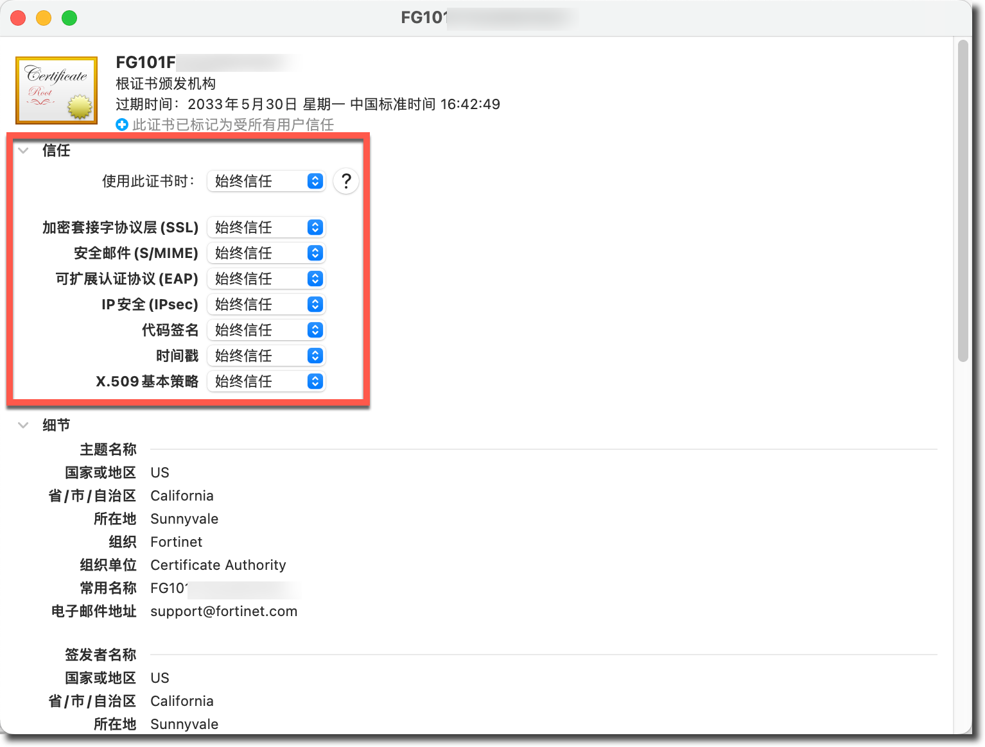This screenshot has width=985, height=747.
Task: Click the Fortinet organization value
Action: click(x=176, y=542)
